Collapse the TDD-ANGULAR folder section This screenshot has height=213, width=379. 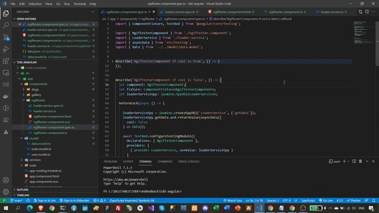(x=14, y=62)
